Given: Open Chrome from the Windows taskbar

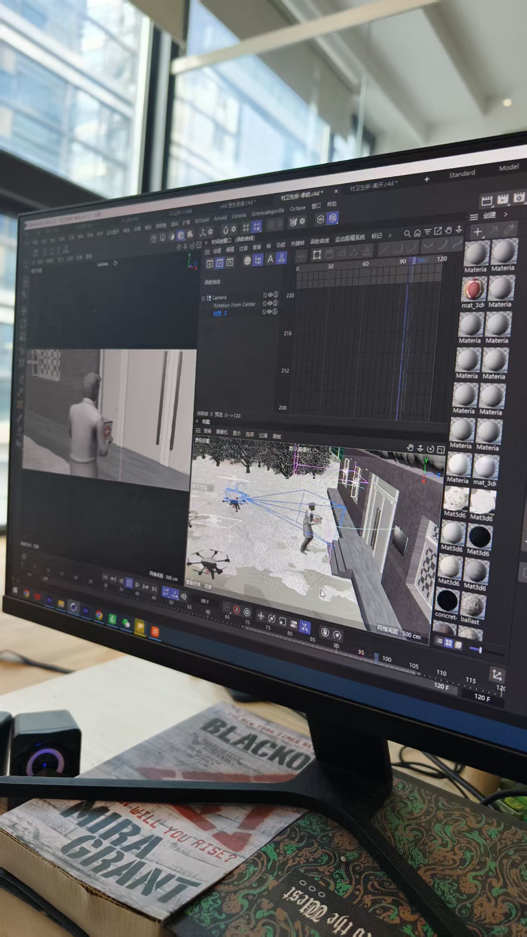Looking at the screenshot, I should [99, 615].
